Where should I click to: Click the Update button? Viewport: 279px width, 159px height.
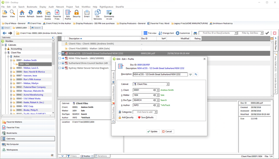coord(152,131)
